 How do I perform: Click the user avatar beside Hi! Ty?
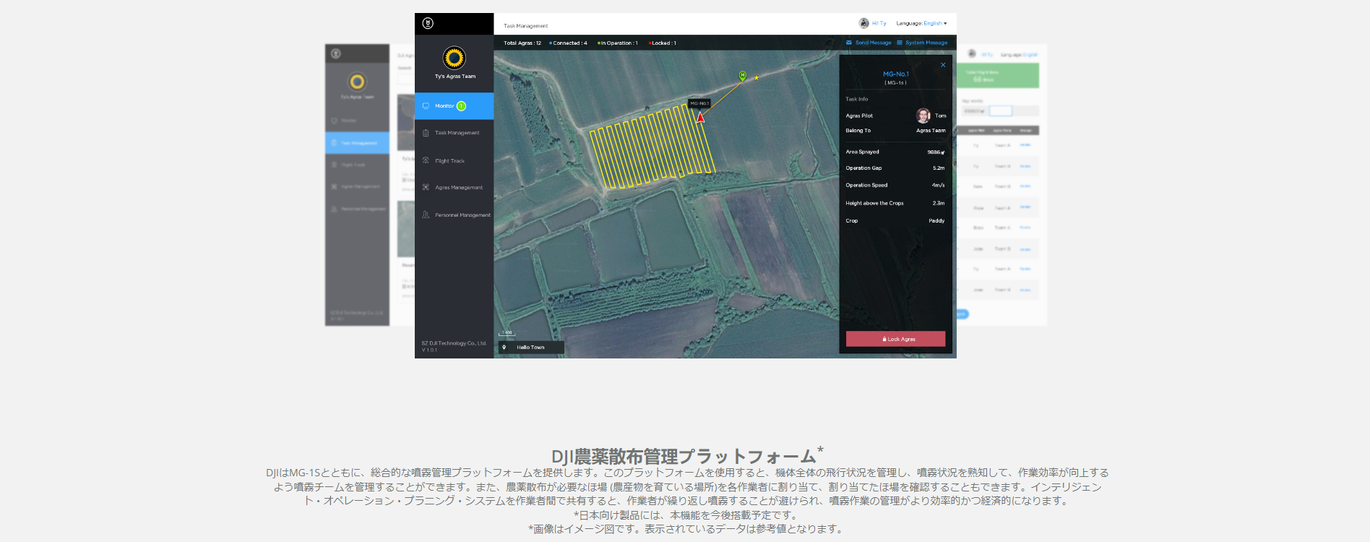(x=863, y=23)
